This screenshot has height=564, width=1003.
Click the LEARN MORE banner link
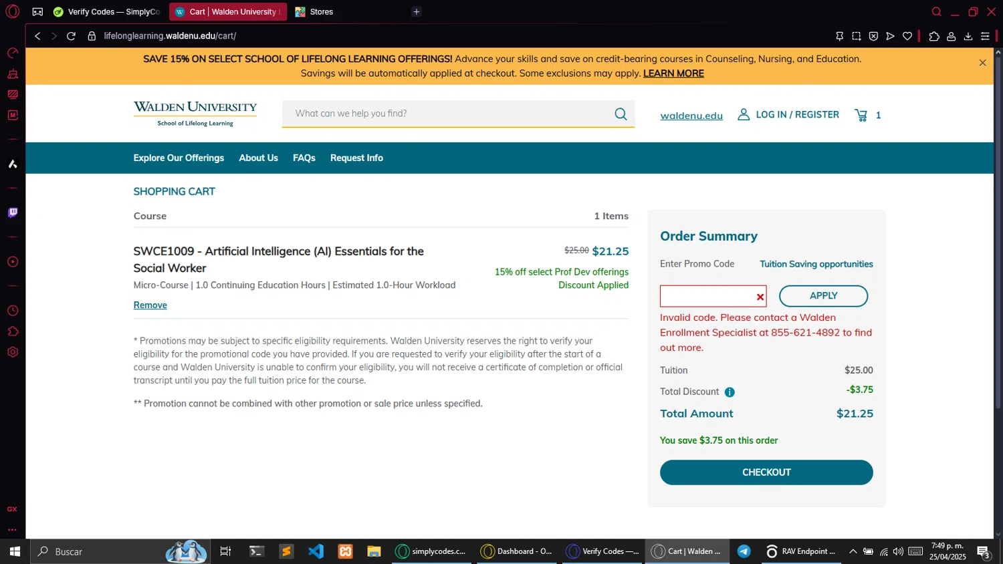point(673,74)
